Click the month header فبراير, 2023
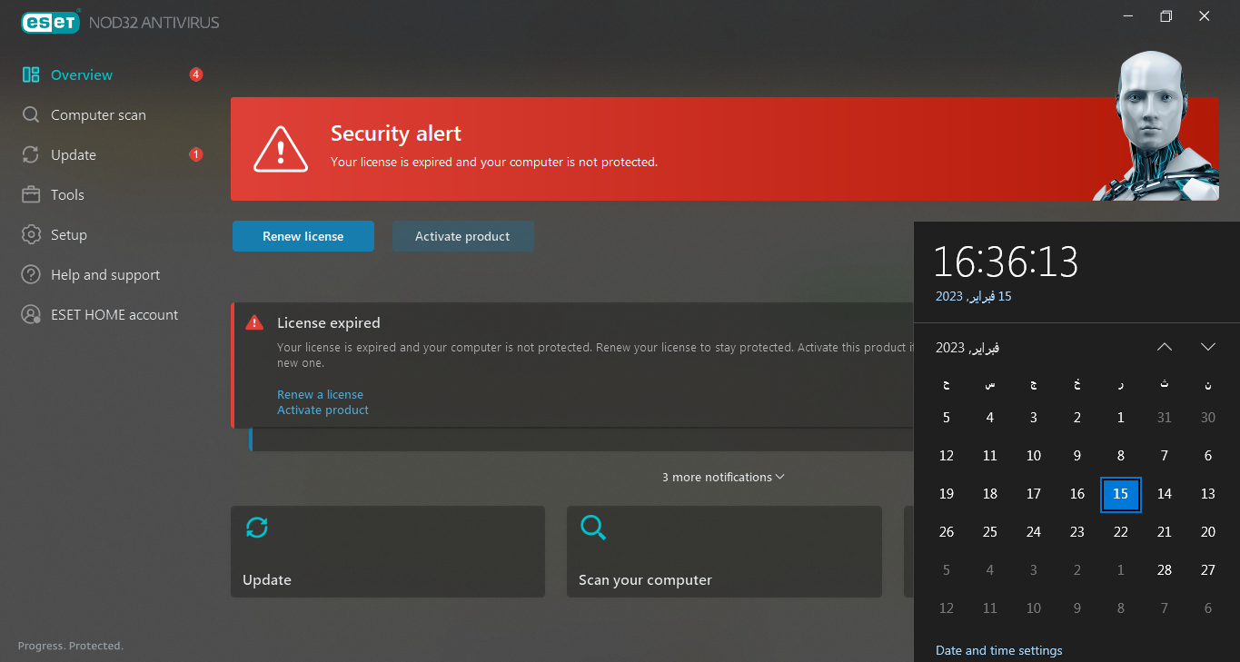Screen dimensions: 1240x662 point(967,347)
